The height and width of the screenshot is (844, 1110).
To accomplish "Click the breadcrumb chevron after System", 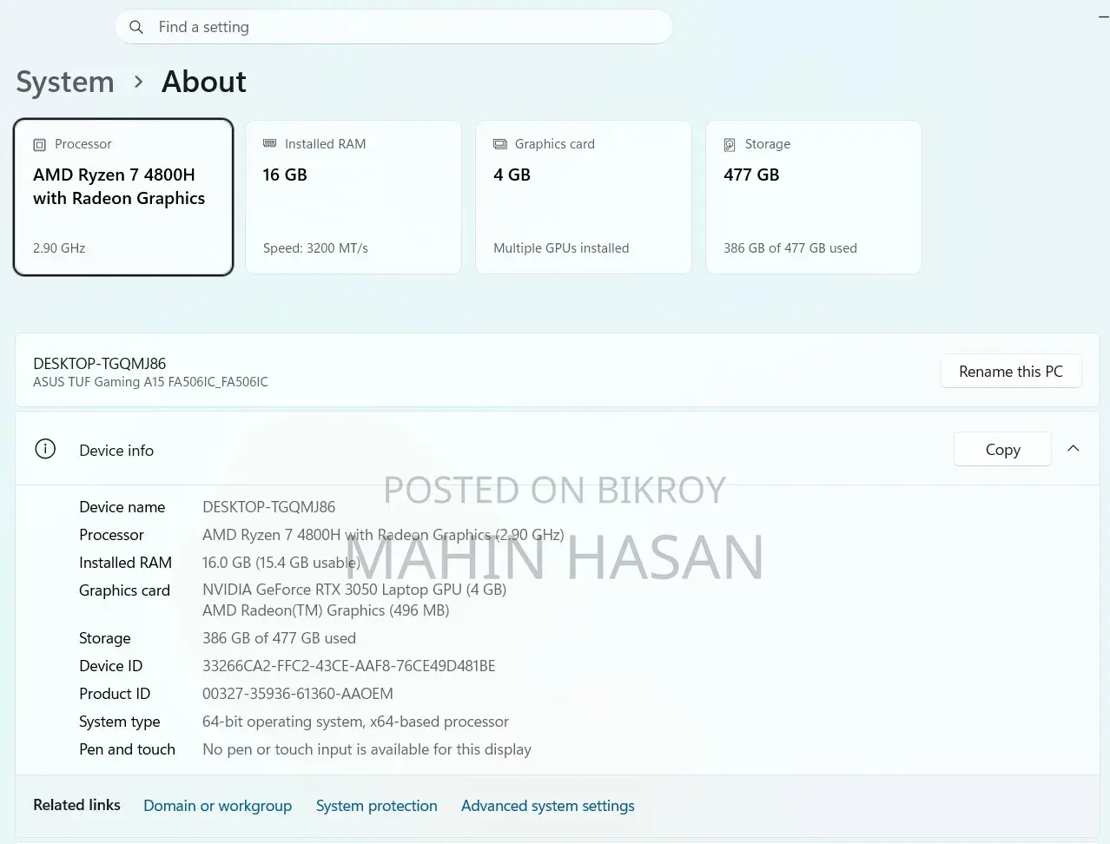I will pos(138,82).
